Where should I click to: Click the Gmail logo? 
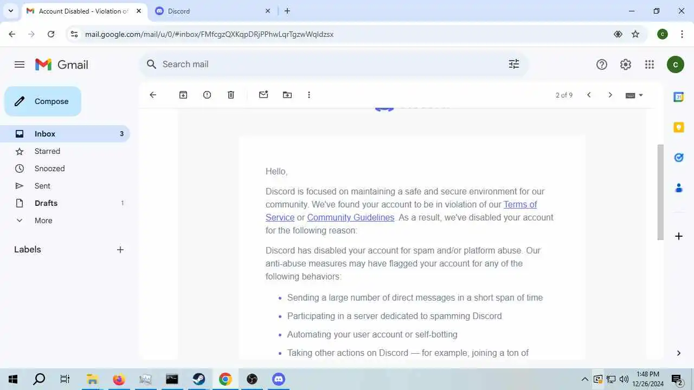62,64
